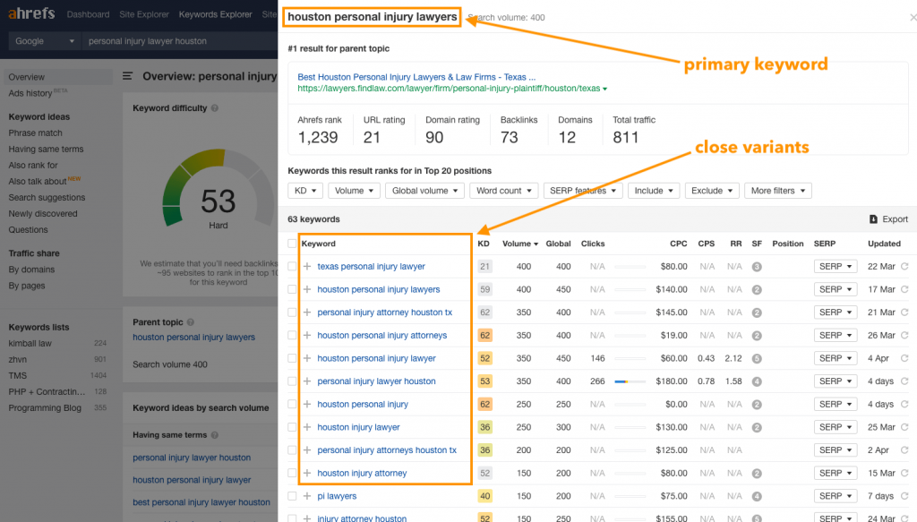Check the houston personal injury attorneys row
The width and height of the screenshot is (917, 522).
(292, 335)
